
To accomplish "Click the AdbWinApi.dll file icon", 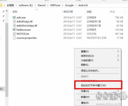I will 14,22.
